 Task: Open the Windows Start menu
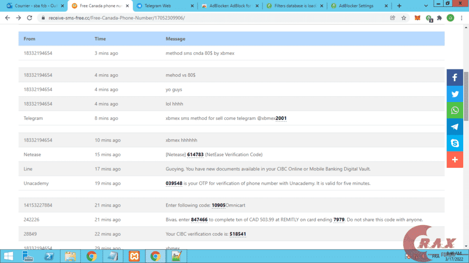click(8, 256)
